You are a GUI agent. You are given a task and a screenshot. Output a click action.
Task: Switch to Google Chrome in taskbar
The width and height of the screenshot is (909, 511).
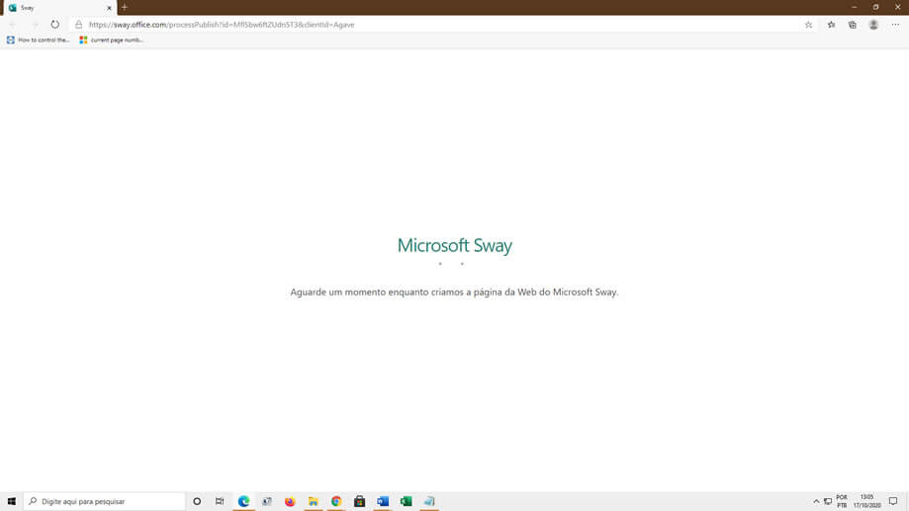(336, 501)
